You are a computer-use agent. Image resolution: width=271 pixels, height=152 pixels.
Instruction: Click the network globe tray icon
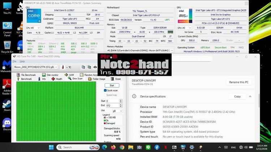click(241, 147)
